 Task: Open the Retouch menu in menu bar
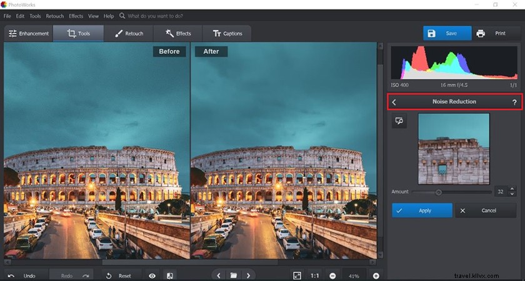[54, 16]
